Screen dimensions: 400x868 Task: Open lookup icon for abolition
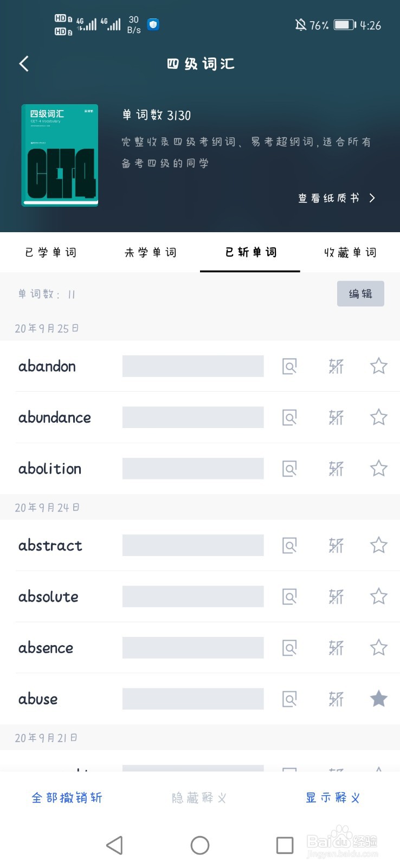289,468
